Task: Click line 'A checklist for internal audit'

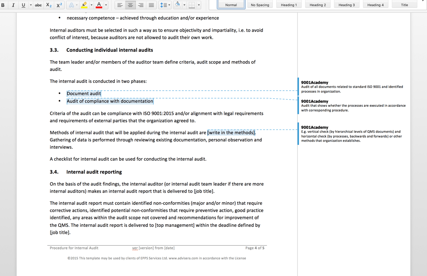Action: click(128, 159)
